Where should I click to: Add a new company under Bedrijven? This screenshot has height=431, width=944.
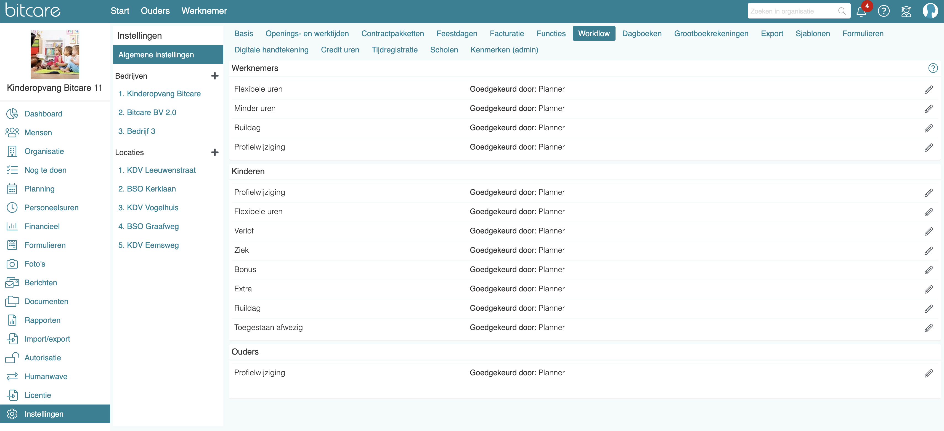[x=215, y=76]
